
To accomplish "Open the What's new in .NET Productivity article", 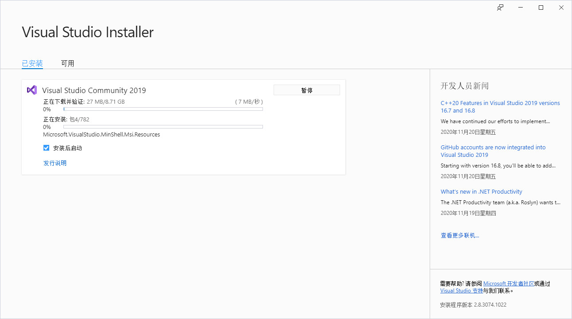I will click(x=481, y=191).
